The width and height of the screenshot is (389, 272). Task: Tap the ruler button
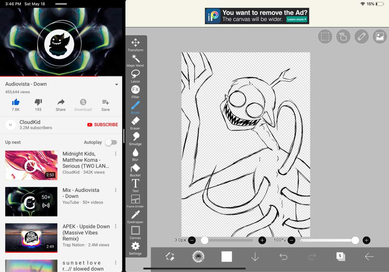pyautogui.click(x=362, y=37)
